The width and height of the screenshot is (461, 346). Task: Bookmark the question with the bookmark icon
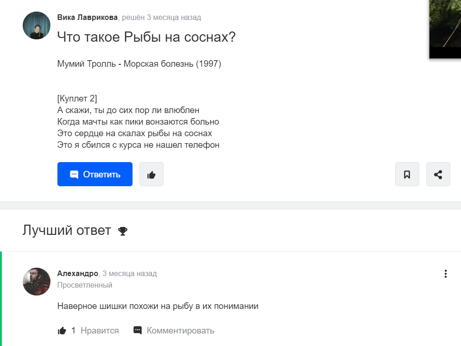pyautogui.click(x=407, y=174)
